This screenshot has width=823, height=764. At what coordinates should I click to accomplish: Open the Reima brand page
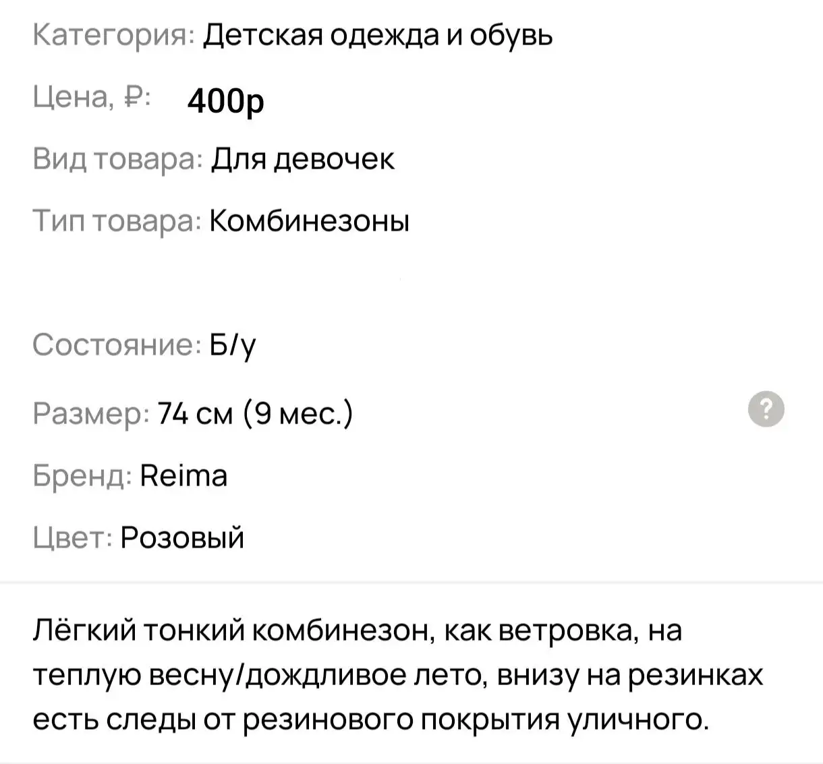182,475
